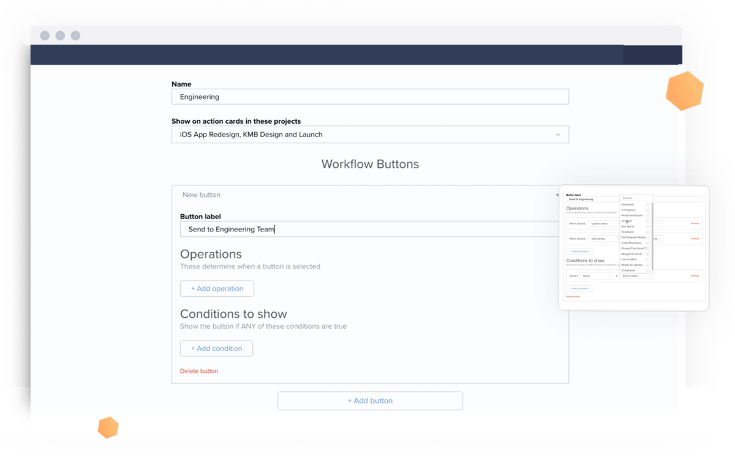Check the circle next to Dev Sprint
This screenshot has width=735, height=461.
[648, 227]
